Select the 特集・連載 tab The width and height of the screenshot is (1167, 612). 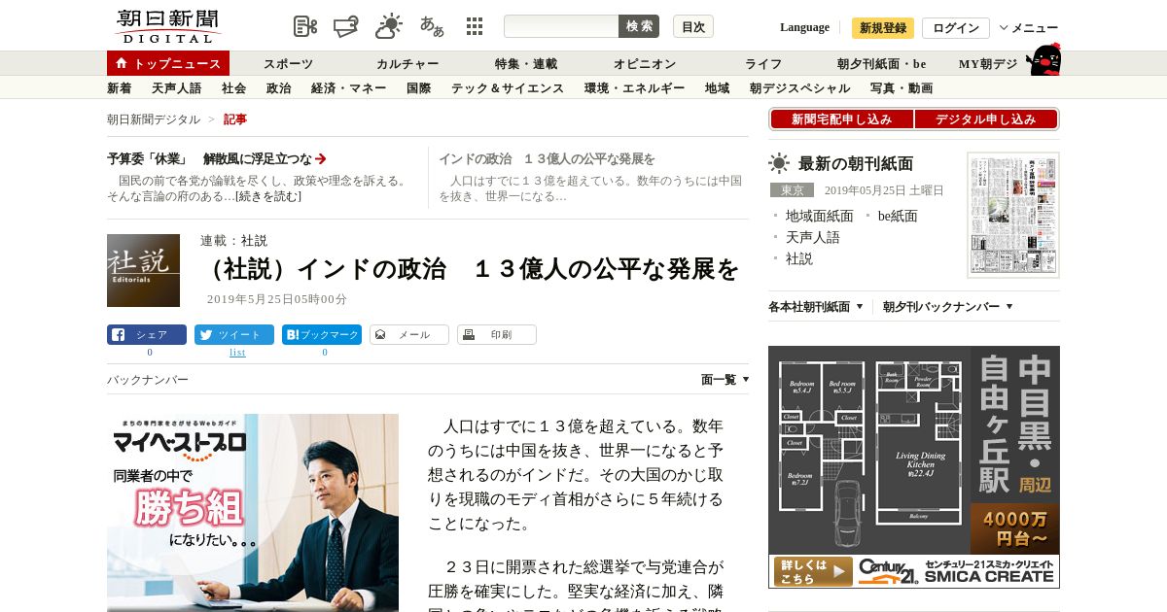coord(526,64)
